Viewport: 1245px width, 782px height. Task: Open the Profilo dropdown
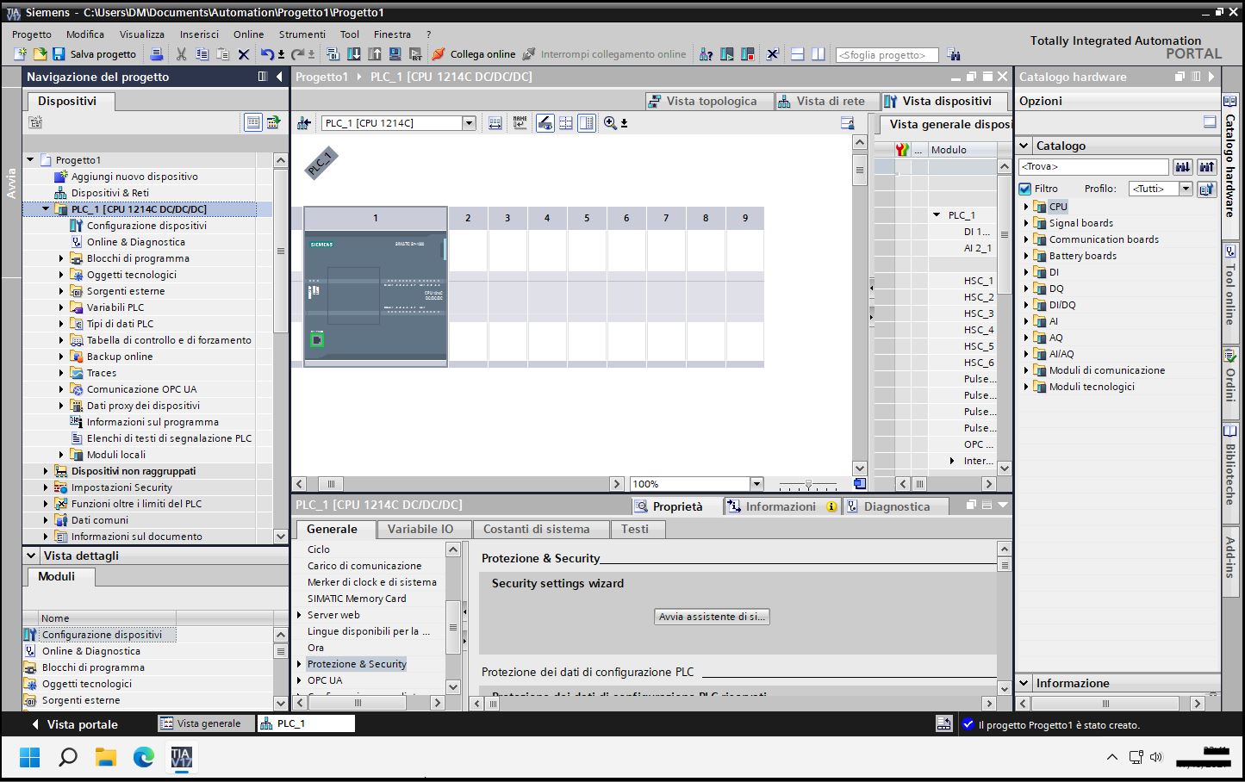tap(1186, 189)
